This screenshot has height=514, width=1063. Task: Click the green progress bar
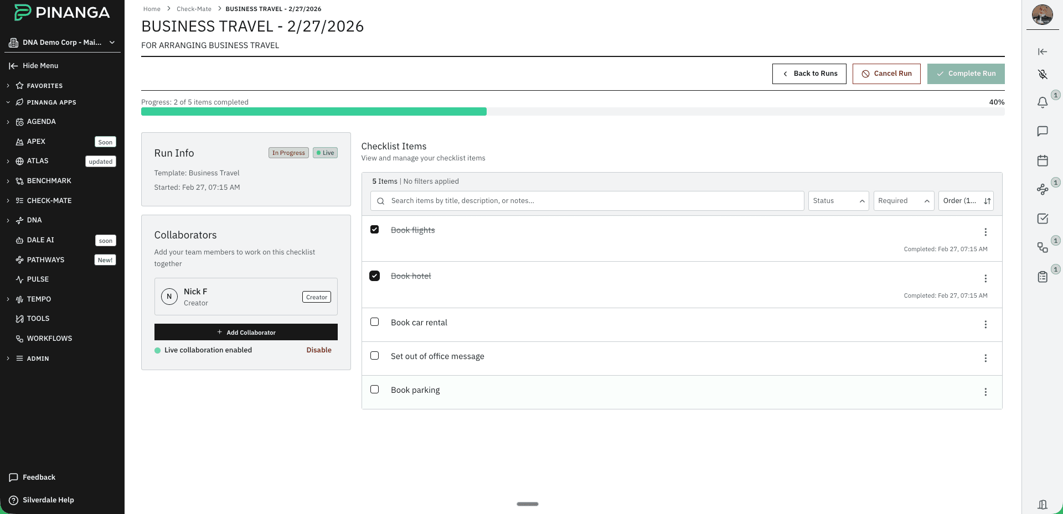pos(314,111)
